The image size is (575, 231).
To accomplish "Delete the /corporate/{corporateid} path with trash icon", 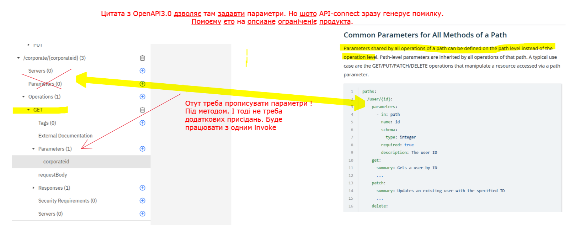I will pyautogui.click(x=142, y=58).
